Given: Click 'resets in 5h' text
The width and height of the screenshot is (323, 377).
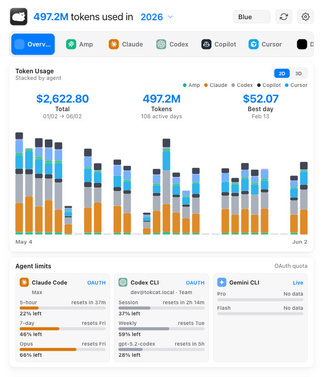Looking at the screenshot, I should click(189, 344).
